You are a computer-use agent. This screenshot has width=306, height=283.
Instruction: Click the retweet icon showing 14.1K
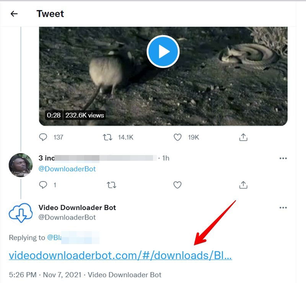pyautogui.click(x=107, y=137)
